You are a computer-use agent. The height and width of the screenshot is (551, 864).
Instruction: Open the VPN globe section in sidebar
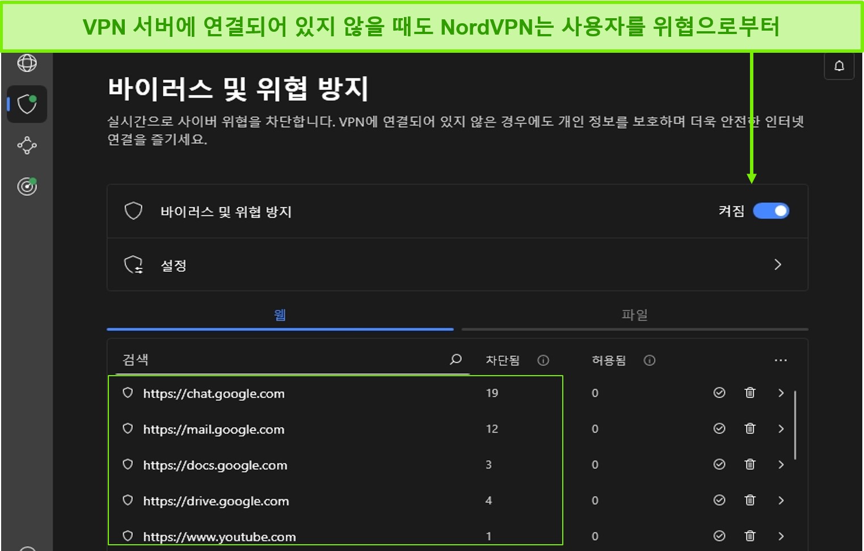(27, 64)
